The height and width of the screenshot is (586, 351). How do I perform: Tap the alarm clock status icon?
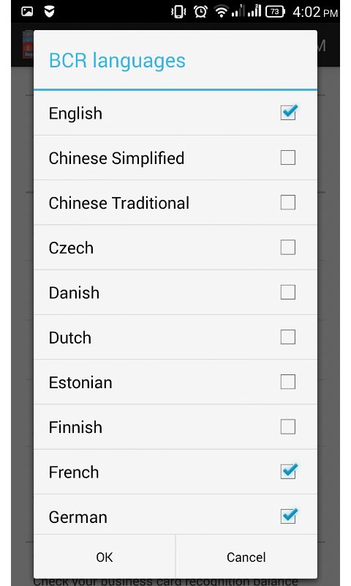[200, 12]
